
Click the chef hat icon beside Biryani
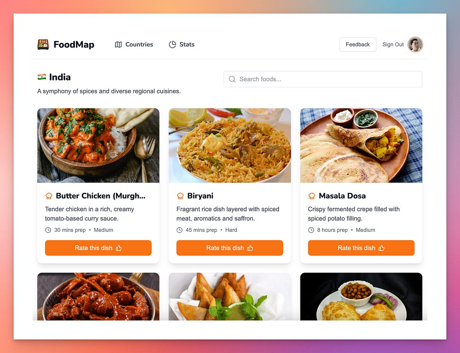tap(180, 196)
